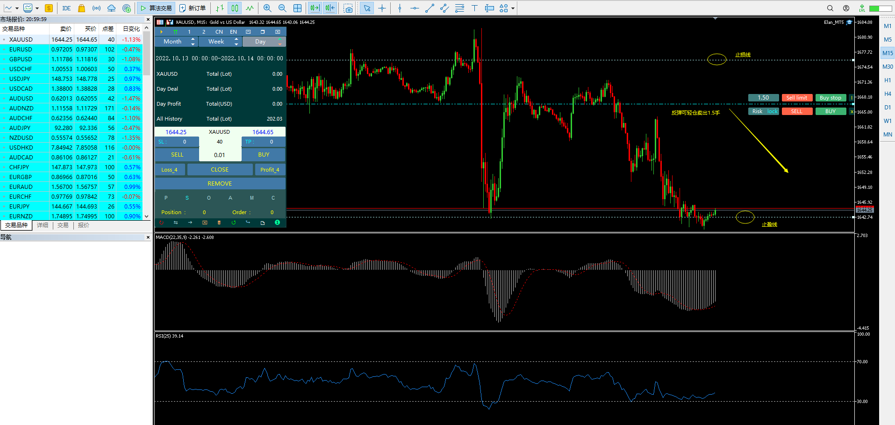Open the search magnifier icon

830,8
